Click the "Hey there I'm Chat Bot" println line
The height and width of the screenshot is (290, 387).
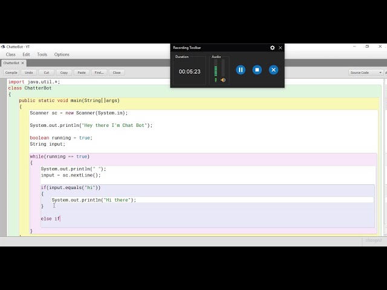91,125
